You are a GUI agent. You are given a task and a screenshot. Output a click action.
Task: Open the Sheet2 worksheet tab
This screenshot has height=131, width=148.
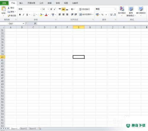[23, 129]
